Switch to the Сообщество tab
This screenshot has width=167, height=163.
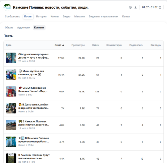pyautogui.click(x=12, y=16)
